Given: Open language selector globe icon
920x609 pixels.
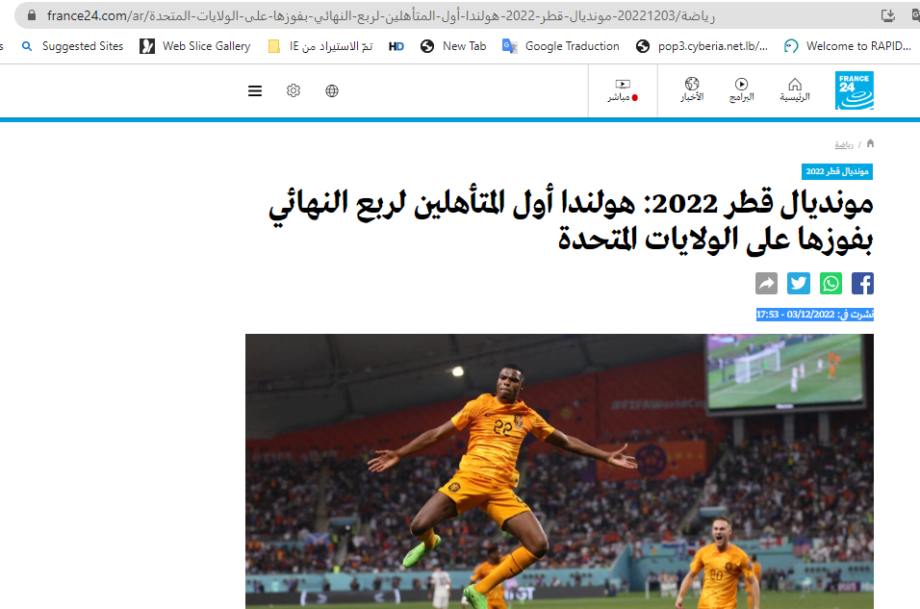Looking at the screenshot, I should (x=332, y=90).
